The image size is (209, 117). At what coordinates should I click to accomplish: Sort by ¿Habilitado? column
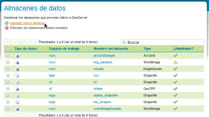(x=183, y=49)
